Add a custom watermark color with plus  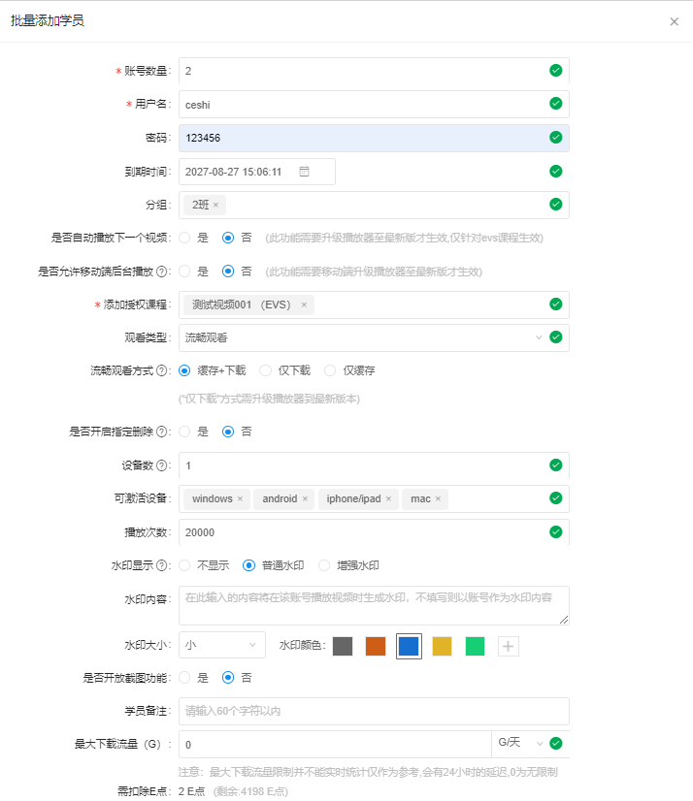point(508,646)
